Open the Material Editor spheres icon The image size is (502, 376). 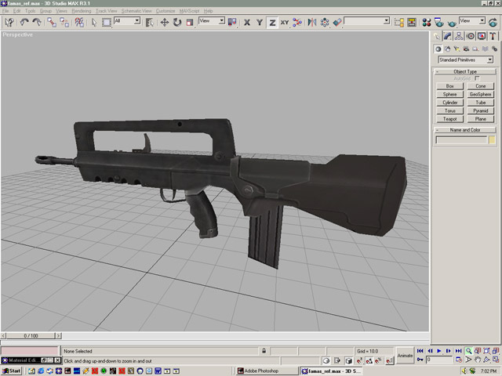click(427, 22)
